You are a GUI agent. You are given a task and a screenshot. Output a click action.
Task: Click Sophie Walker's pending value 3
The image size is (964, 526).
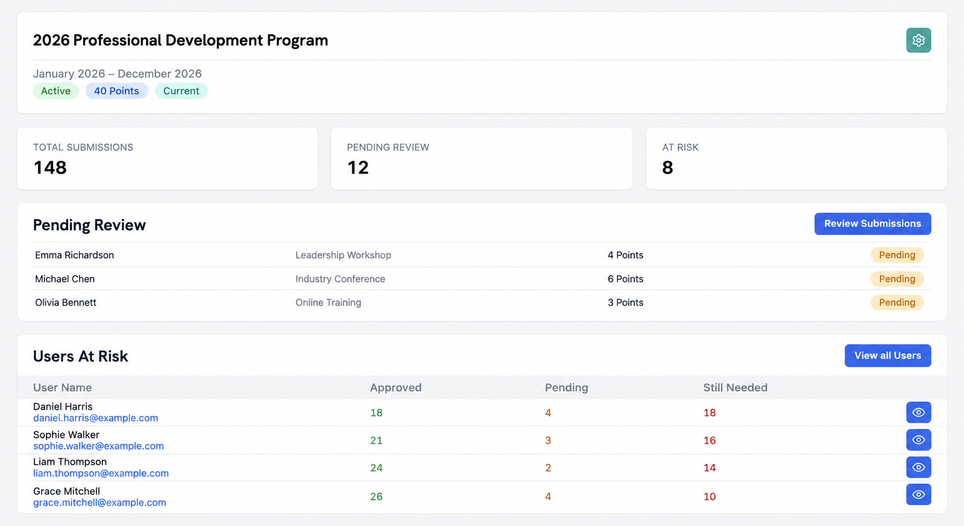coord(548,440)
